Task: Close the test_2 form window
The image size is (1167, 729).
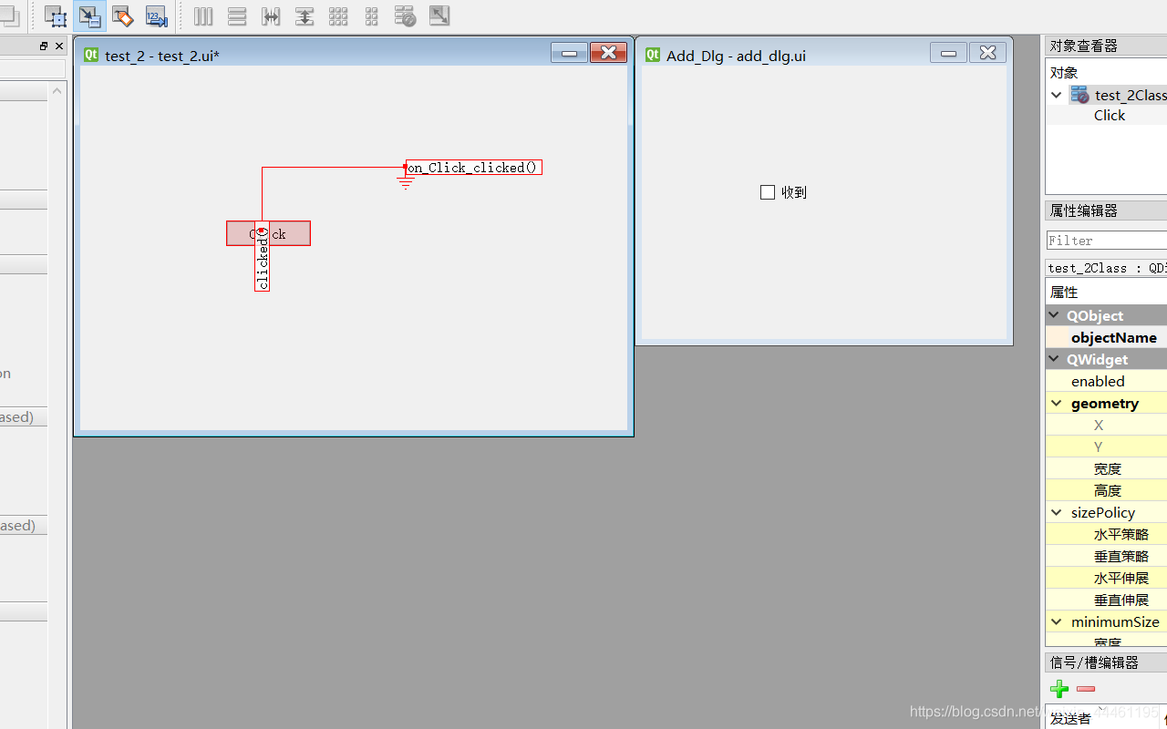Action: (x=608, y=53)
